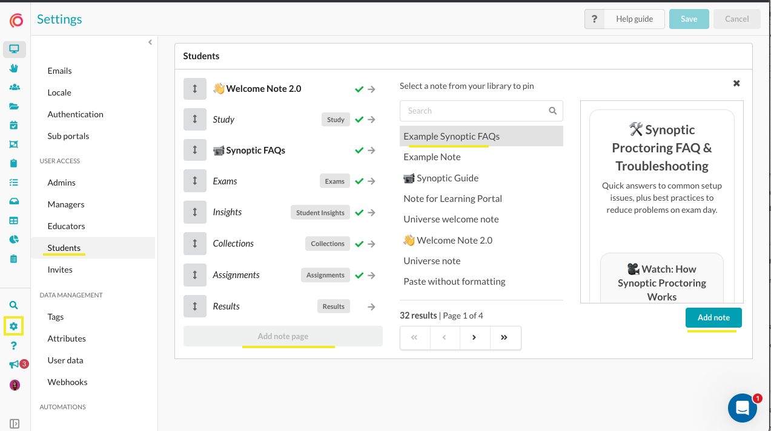Click the search magnifier icon in sidebar
The height and width of the screenshot is (431, 771).
coord(14,305)
